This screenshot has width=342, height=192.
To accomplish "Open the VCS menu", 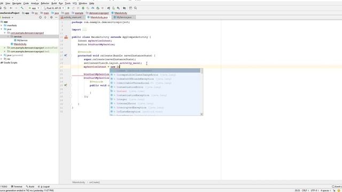I will (x=75, y=4).
